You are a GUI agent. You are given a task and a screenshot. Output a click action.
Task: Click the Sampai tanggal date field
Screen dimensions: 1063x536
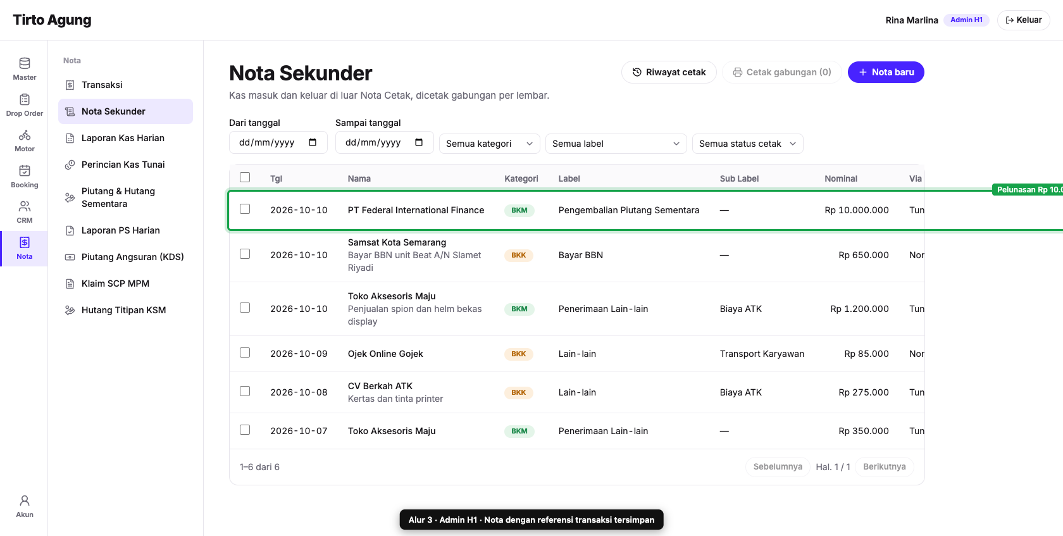tap(385, 142)
